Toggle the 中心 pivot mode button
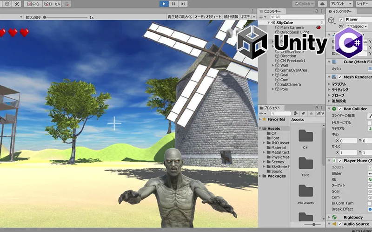This screenshot has width=372, height=232. 33,4
